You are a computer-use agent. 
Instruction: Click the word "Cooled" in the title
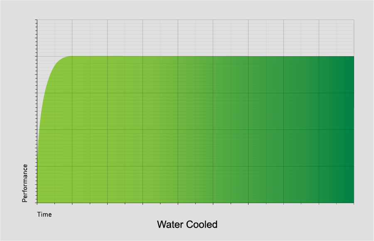click(202, 224)
